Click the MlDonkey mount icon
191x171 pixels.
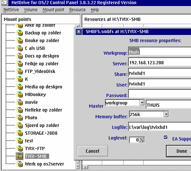[x=20, y=94]
